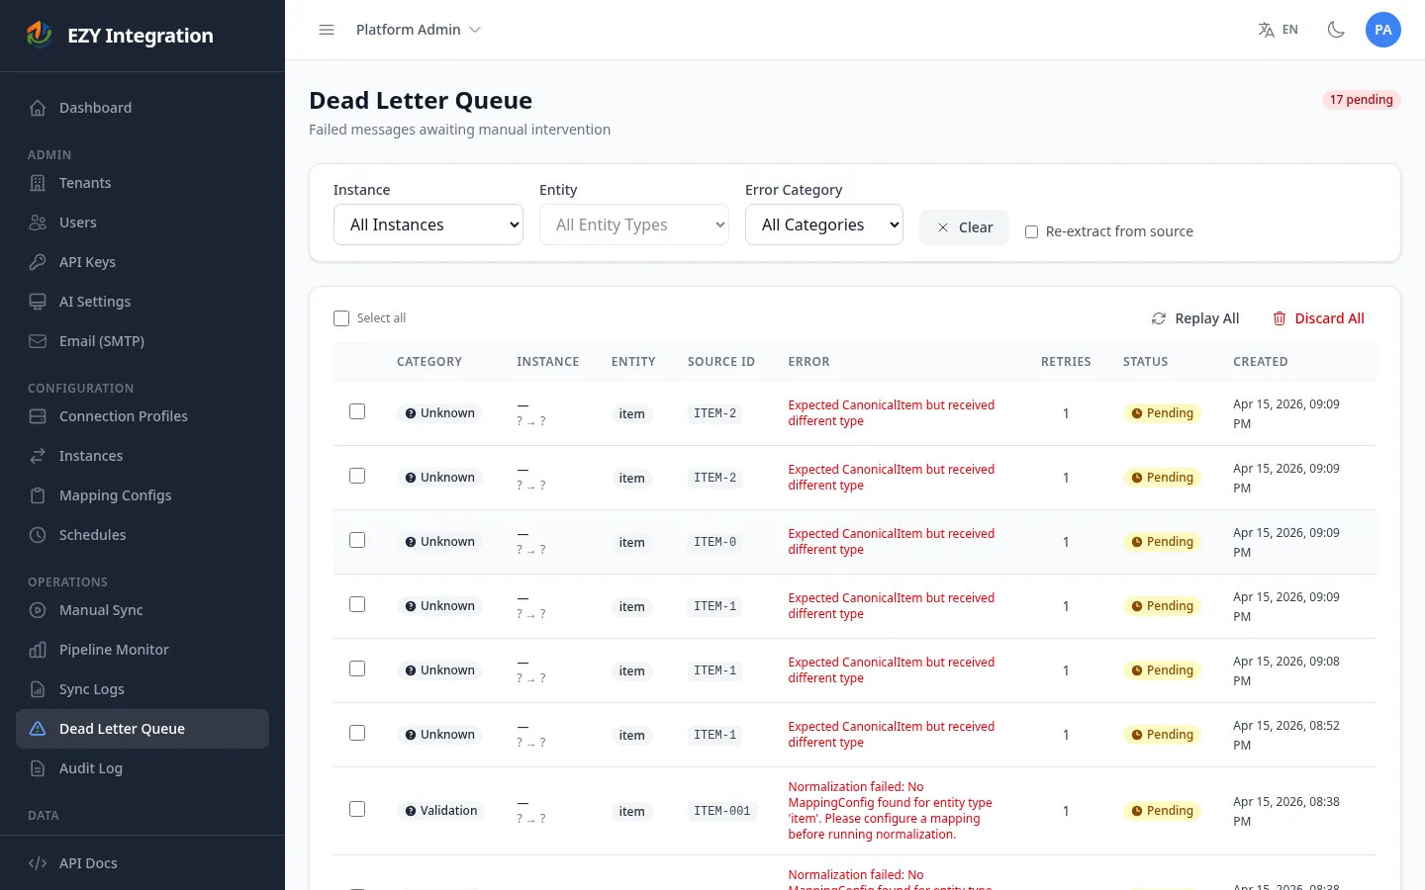The height and width of the screenshot is (890, 1425).
Task: Open the All Entity Types dropdown
Action: tap(634, 224)
